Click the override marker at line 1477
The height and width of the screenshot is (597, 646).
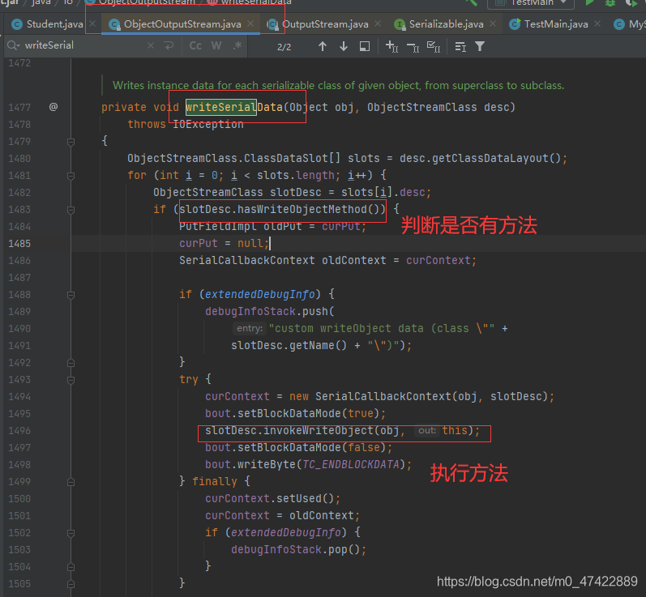[53, 107]
